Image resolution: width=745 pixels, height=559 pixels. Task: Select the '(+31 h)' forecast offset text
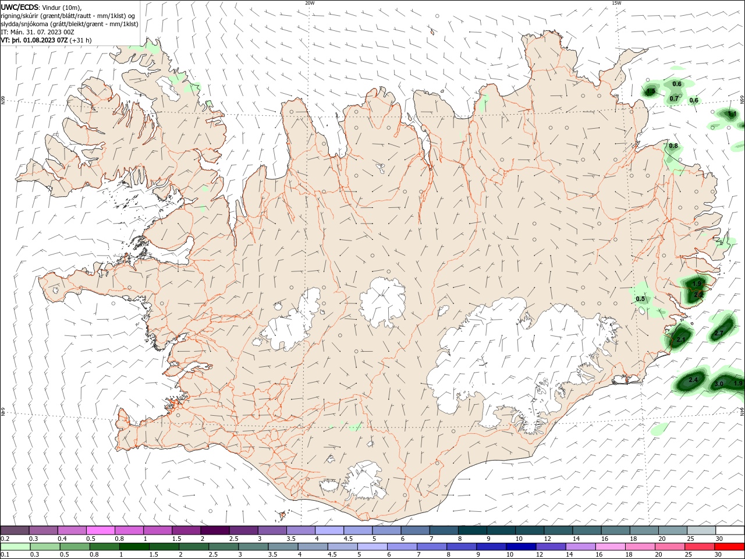click(80, 40)
